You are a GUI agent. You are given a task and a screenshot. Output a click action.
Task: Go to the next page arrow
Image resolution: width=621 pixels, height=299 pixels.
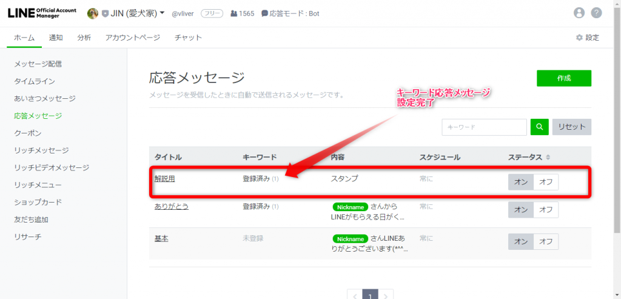point(386,295)
